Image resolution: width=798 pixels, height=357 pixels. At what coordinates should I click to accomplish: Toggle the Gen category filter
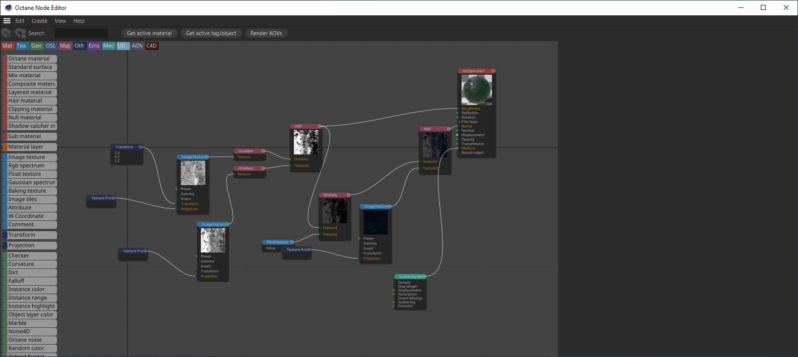point(36,46)
